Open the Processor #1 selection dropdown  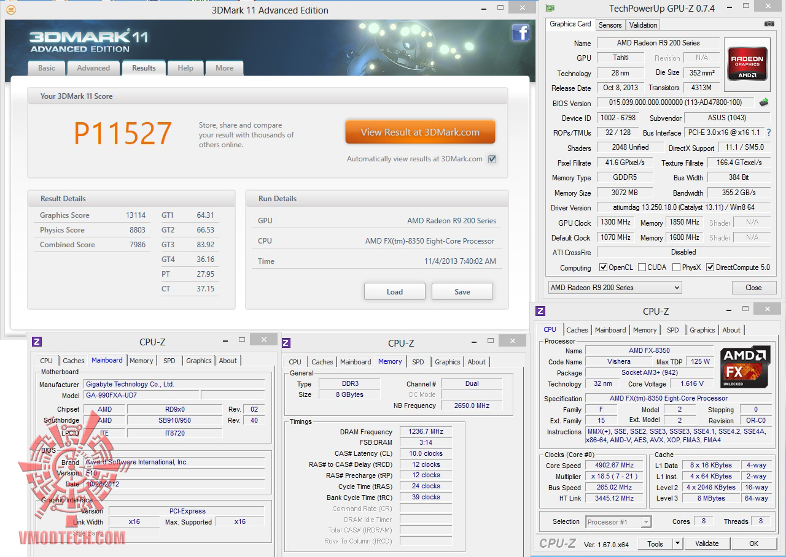[x=618, y=522]
